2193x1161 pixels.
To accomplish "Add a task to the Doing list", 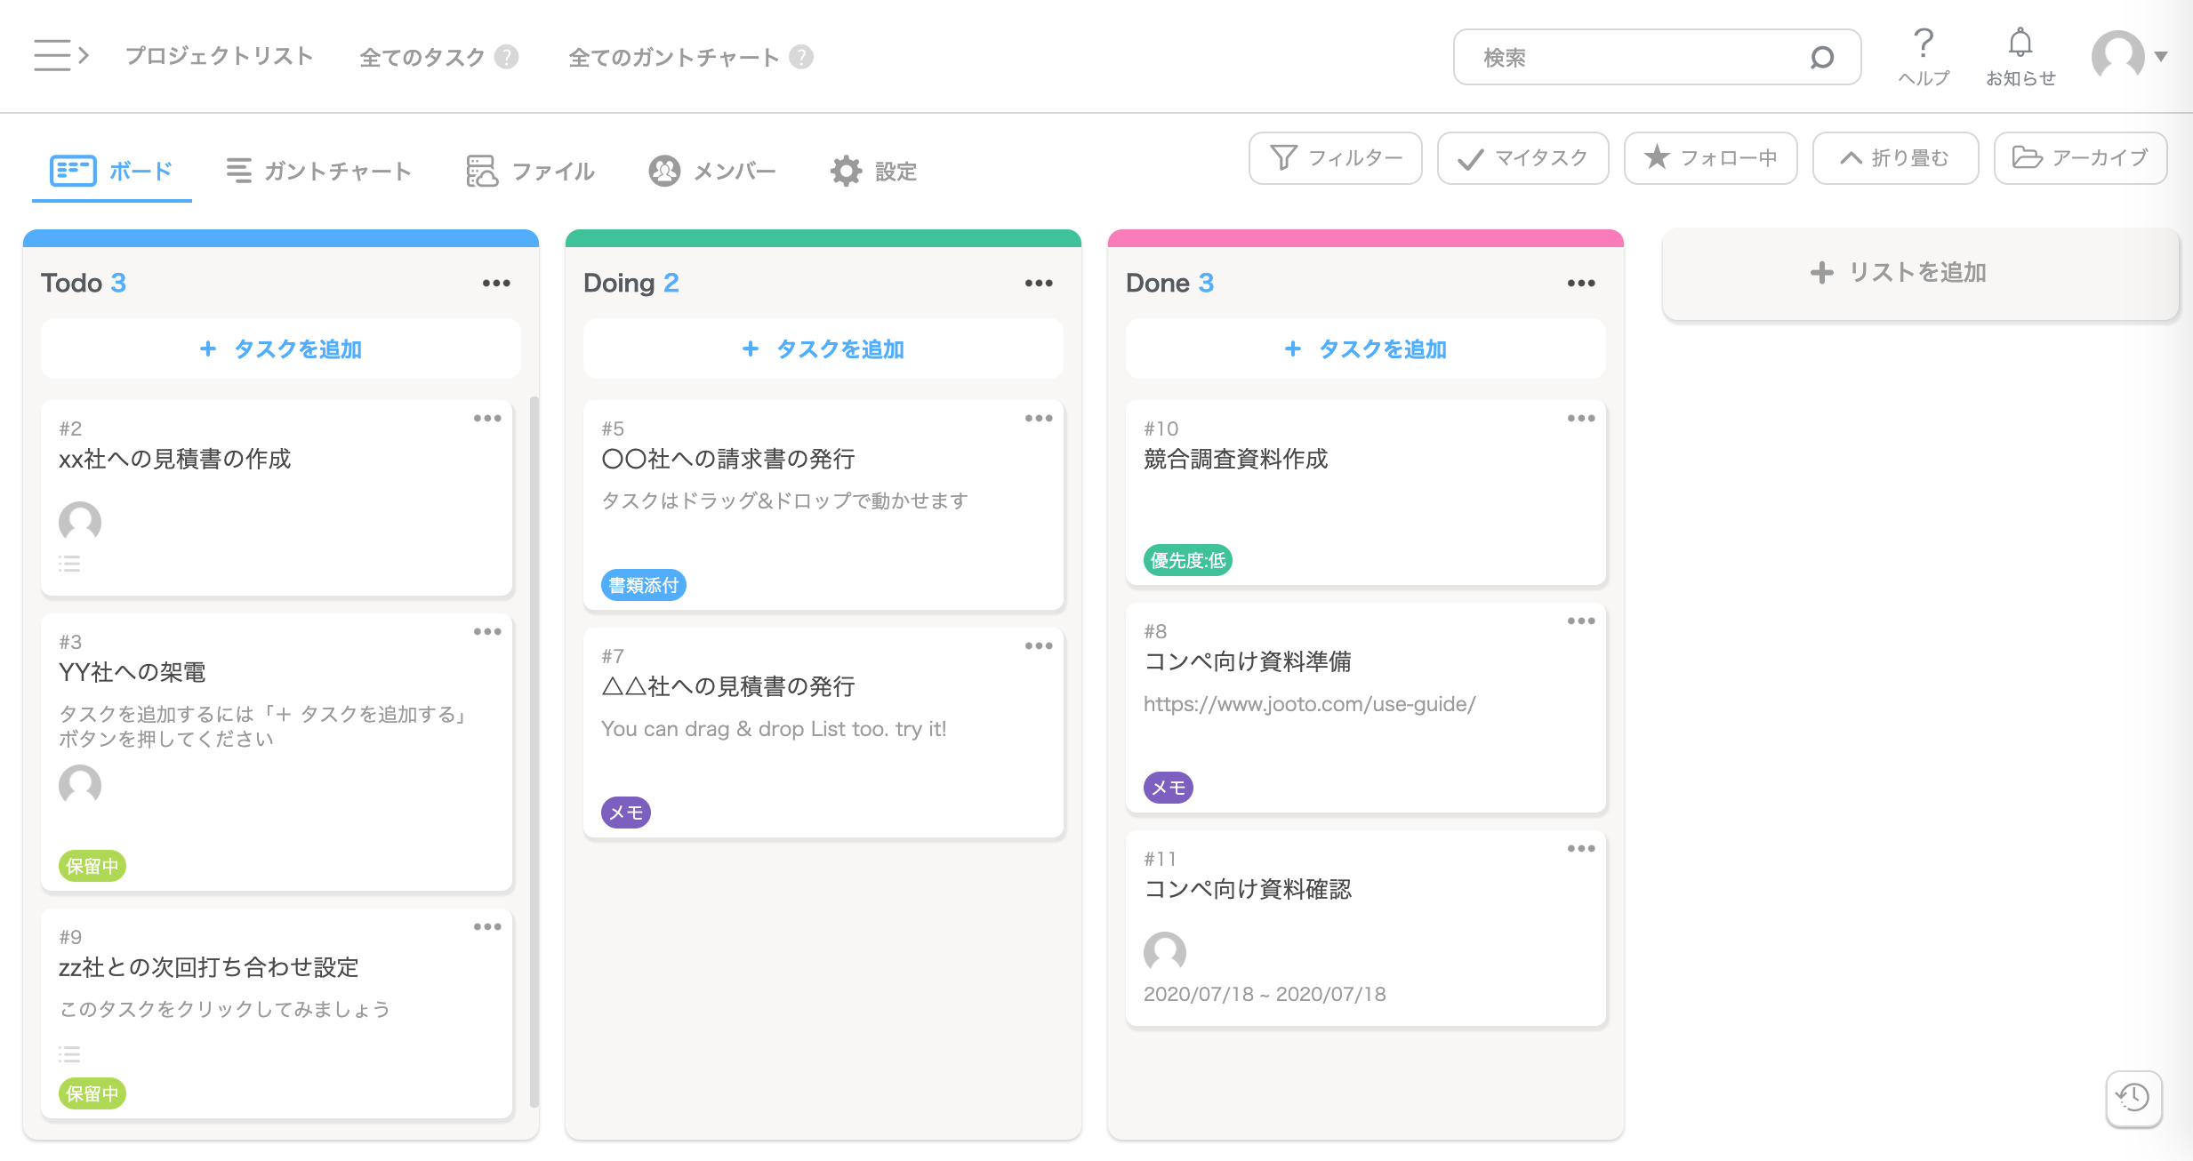I will (823, 348).
